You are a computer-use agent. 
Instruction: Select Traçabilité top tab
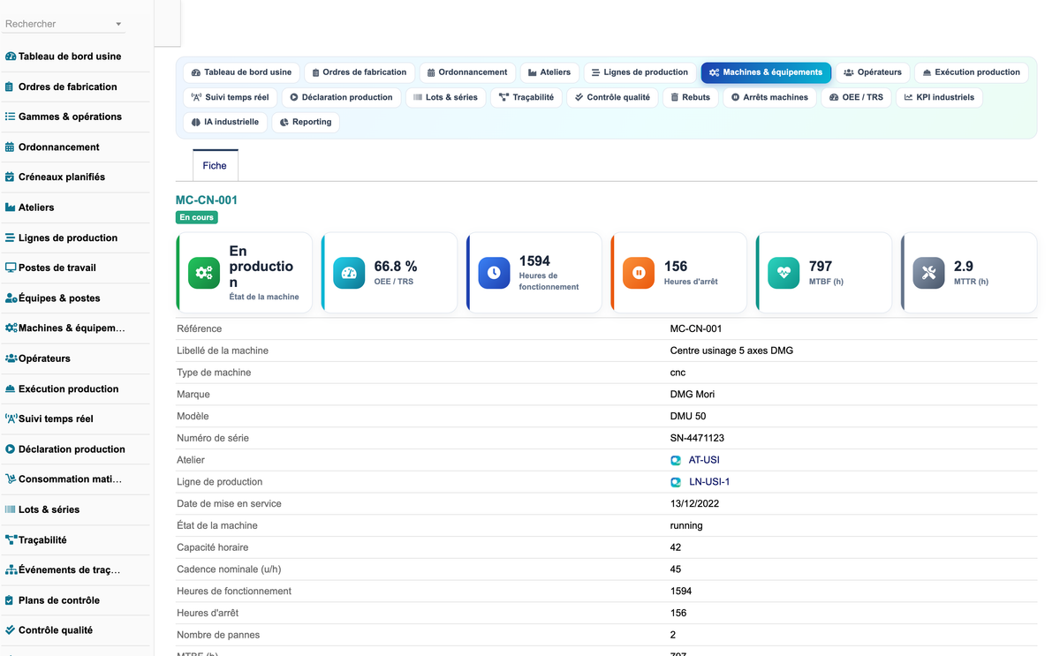pyautogui.click(x=526, y=97)
